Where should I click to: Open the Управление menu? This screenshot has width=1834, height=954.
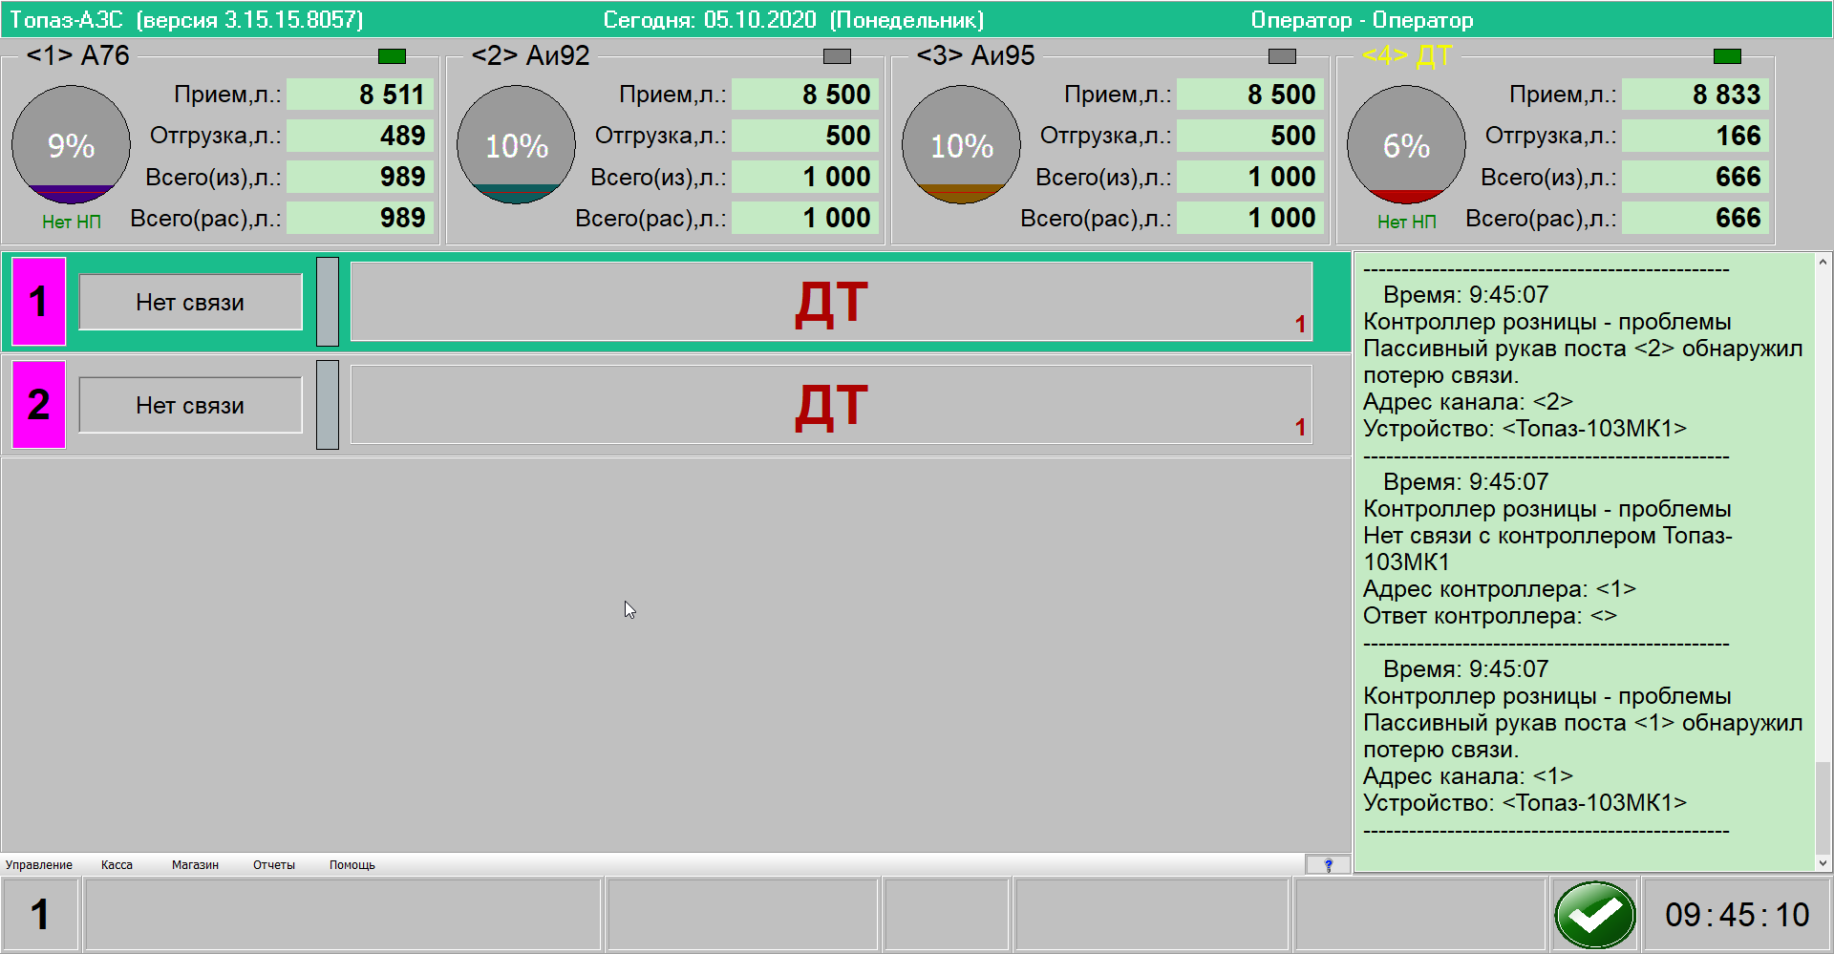point(39,865)
